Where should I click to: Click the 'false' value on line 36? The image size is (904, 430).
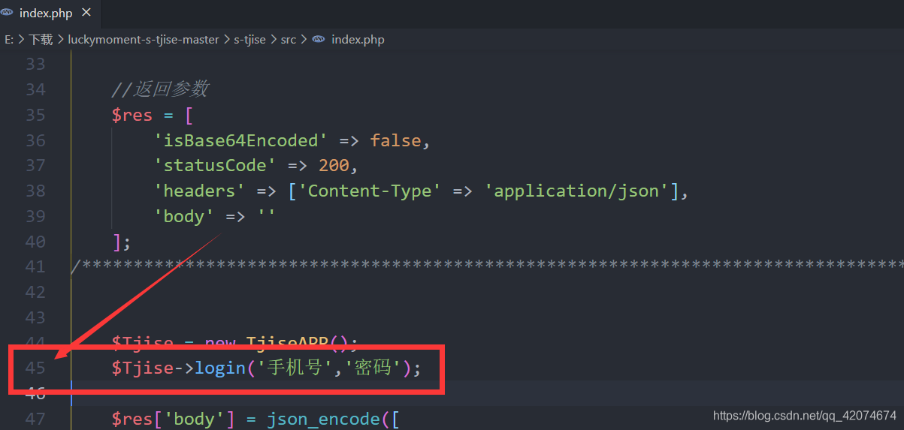(395, 140)
